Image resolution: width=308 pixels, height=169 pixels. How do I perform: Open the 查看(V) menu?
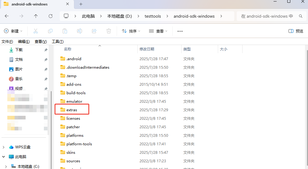tap(41, 42)
